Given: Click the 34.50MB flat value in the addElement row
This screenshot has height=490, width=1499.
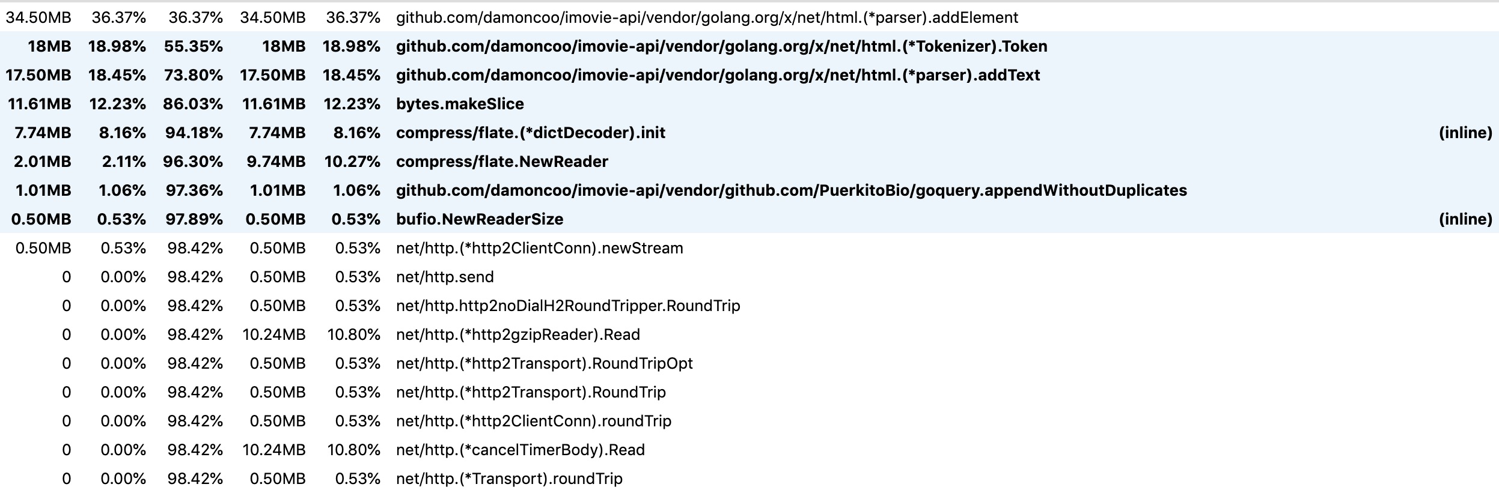Looking at the screenshot, I should pyautogui.click(x=38, y=17).
